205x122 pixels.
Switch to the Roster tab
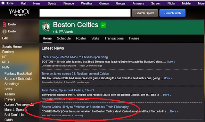[81, 38]
